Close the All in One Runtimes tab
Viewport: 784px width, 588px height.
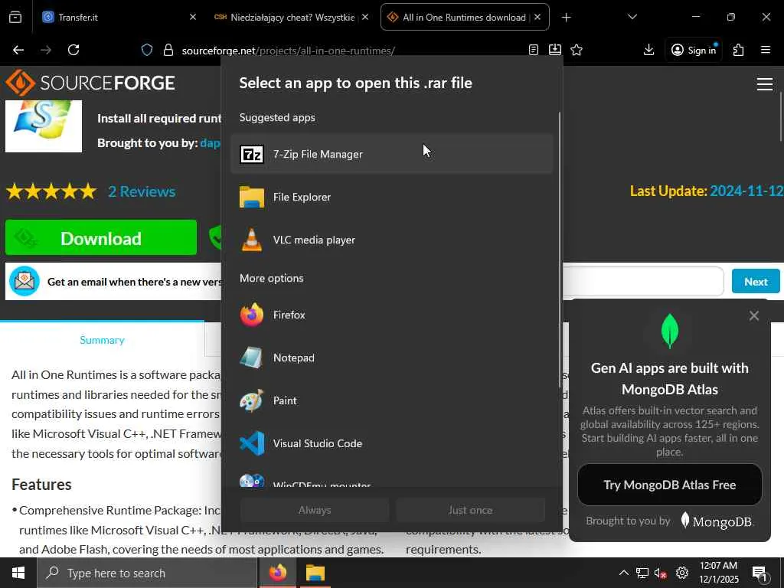pyautogui.click(x=537, y=17)
